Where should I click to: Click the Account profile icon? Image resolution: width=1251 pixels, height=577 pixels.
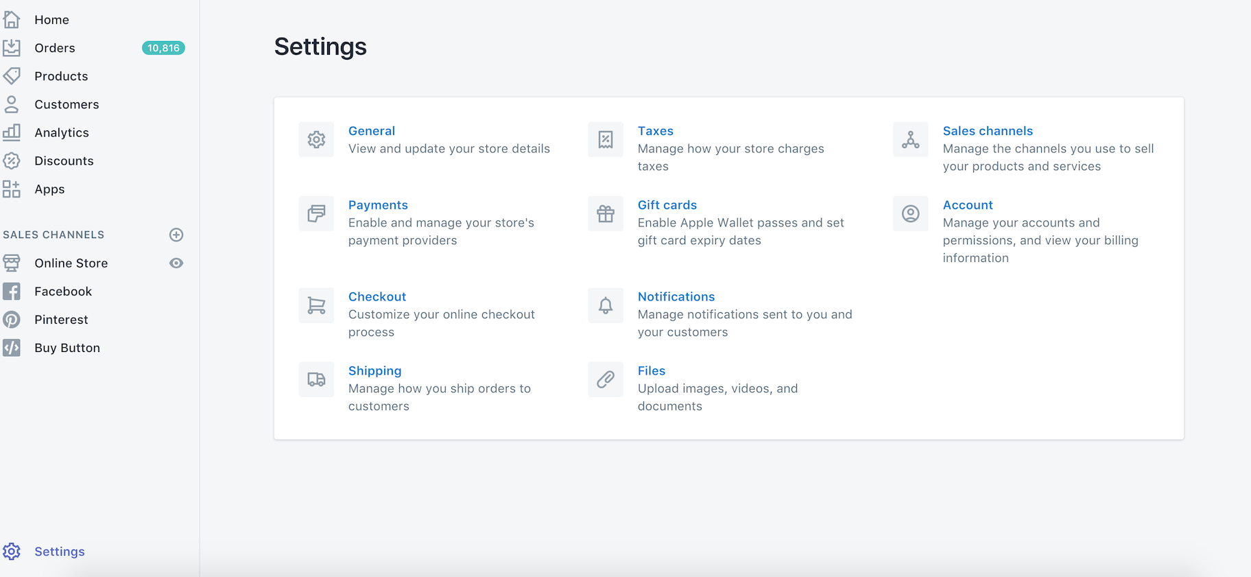pyautogui.click(x=910, y=214)
